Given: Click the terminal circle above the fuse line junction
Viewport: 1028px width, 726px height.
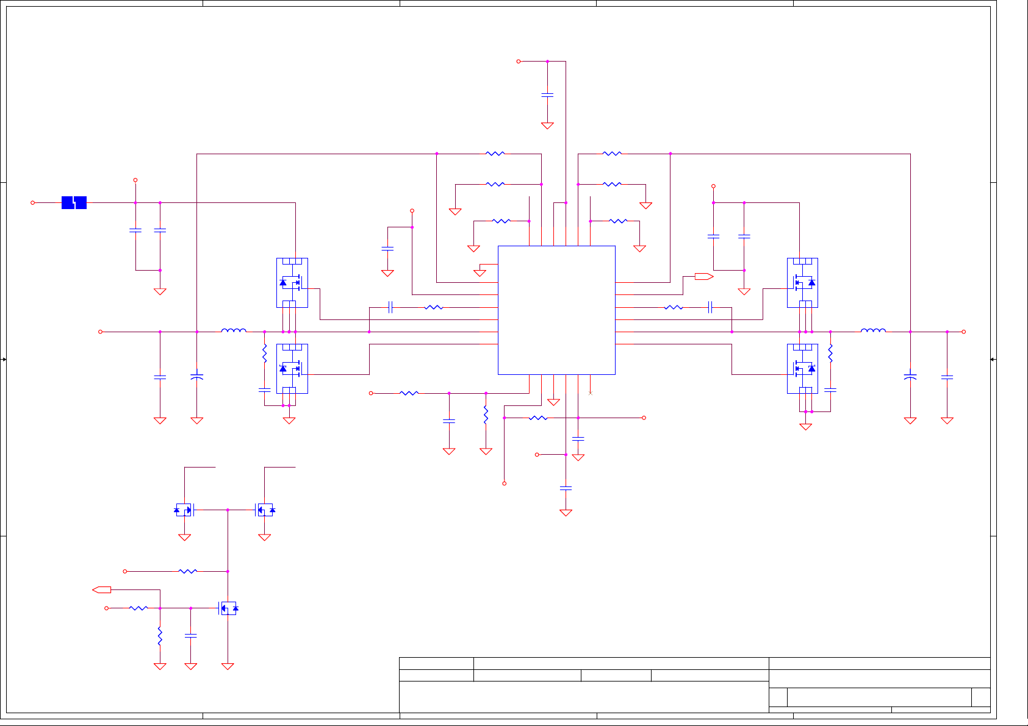Looking at the screenshot, I should click(x=135, y=180).
